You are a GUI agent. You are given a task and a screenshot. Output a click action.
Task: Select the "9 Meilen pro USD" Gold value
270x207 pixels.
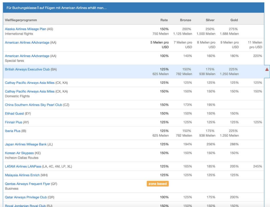point(230,45)
